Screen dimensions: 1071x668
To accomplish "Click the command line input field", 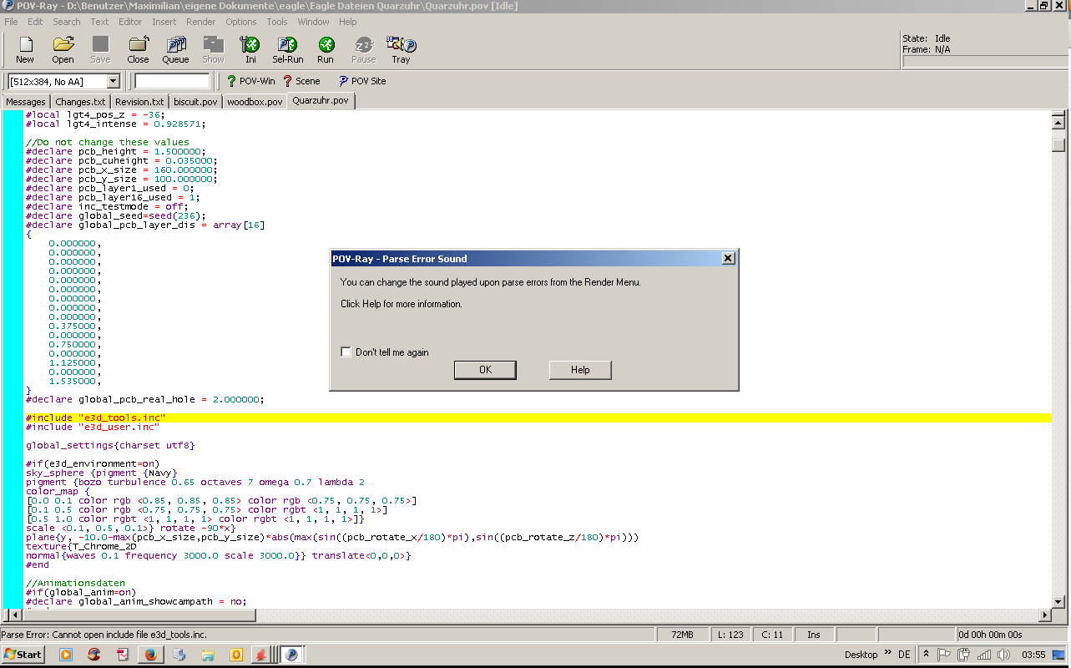I will pyautogui.click(x=172, y=81).
